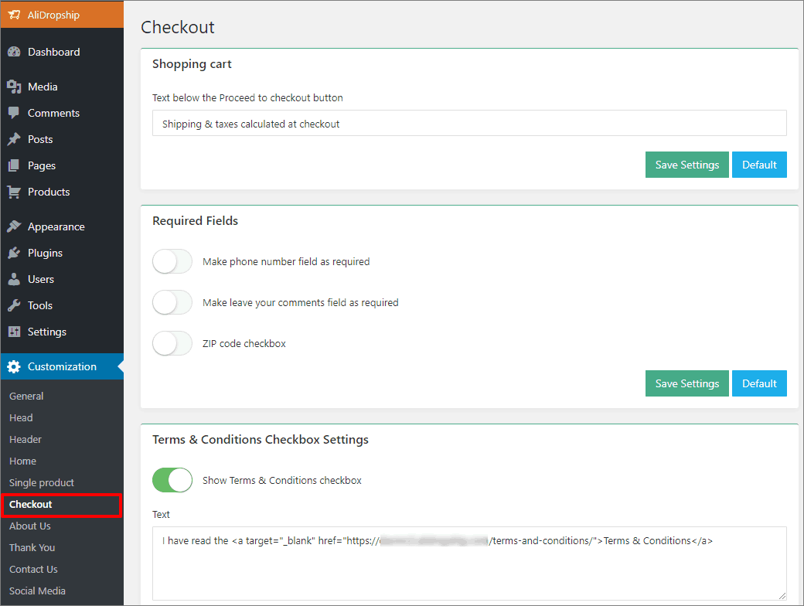Open About Us customization submenu
The image size is (804, 606).
[x=29, y=526]
